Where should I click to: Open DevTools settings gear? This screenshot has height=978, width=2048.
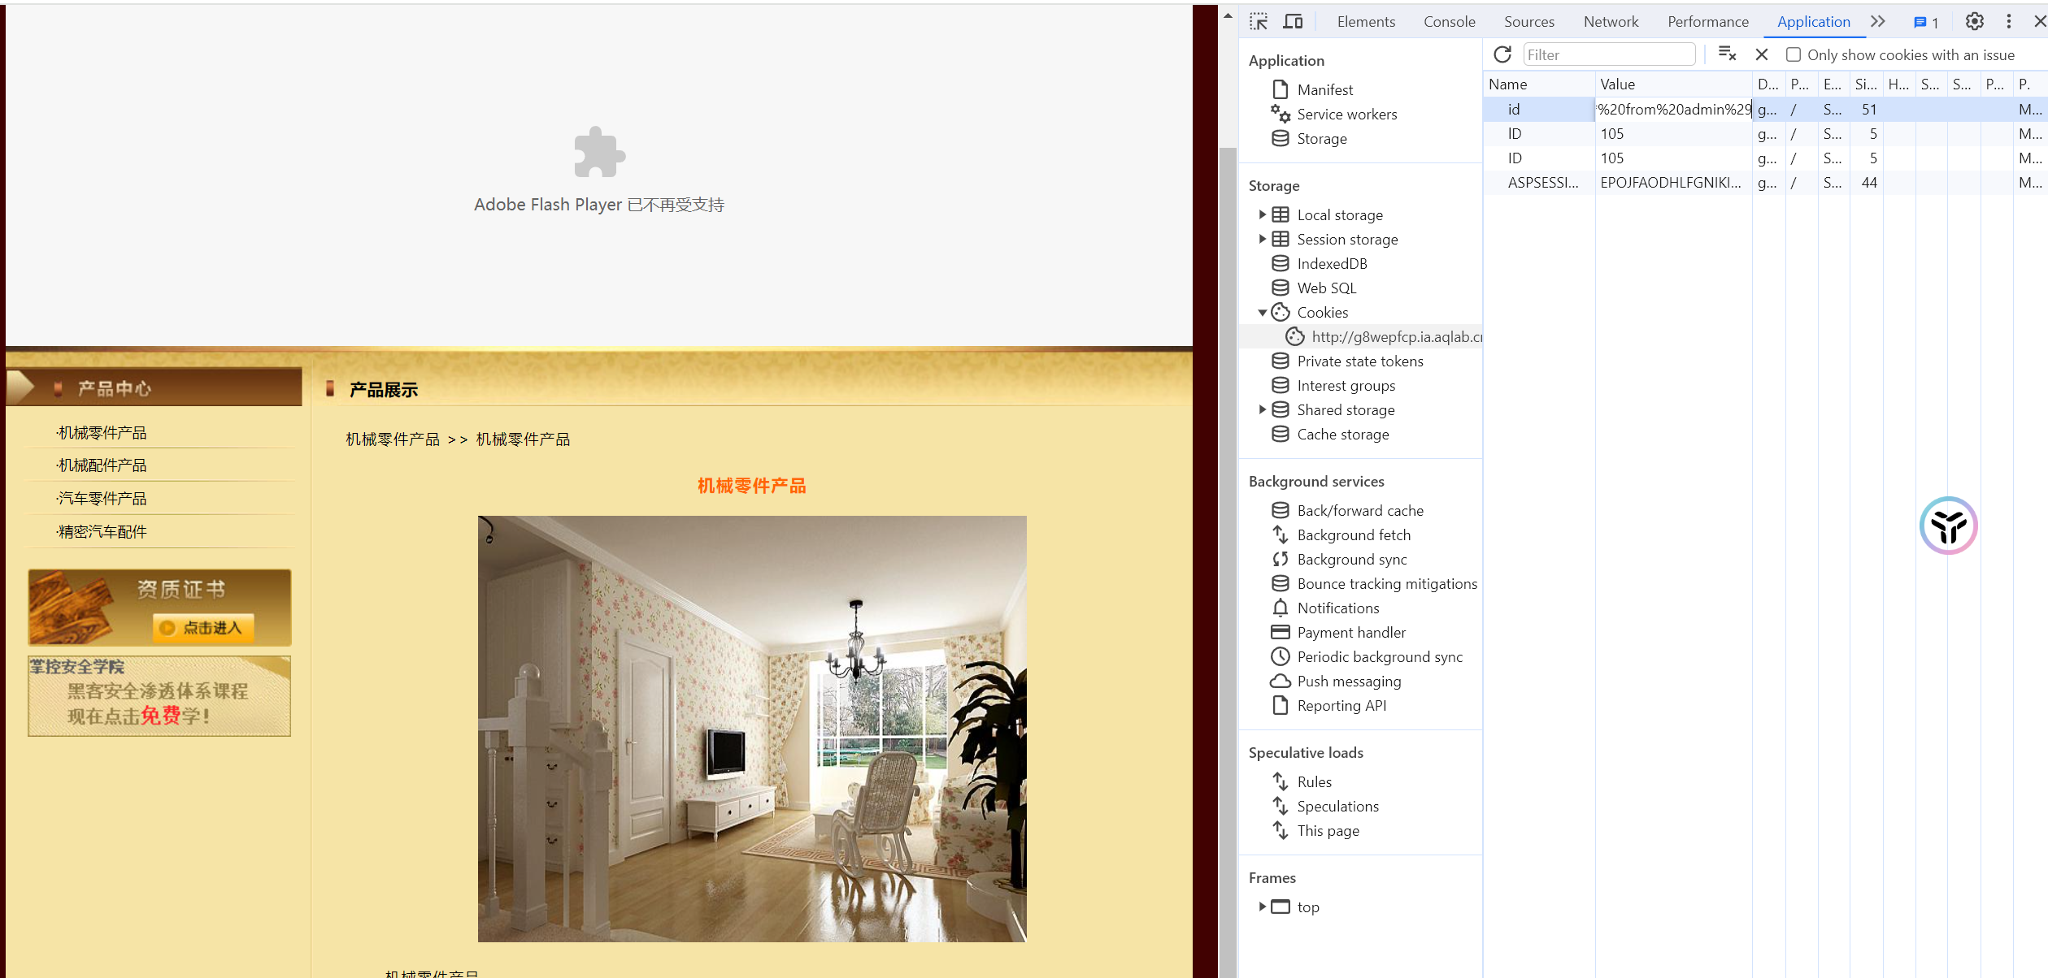pyautogui.click(x=1975, y=22)
